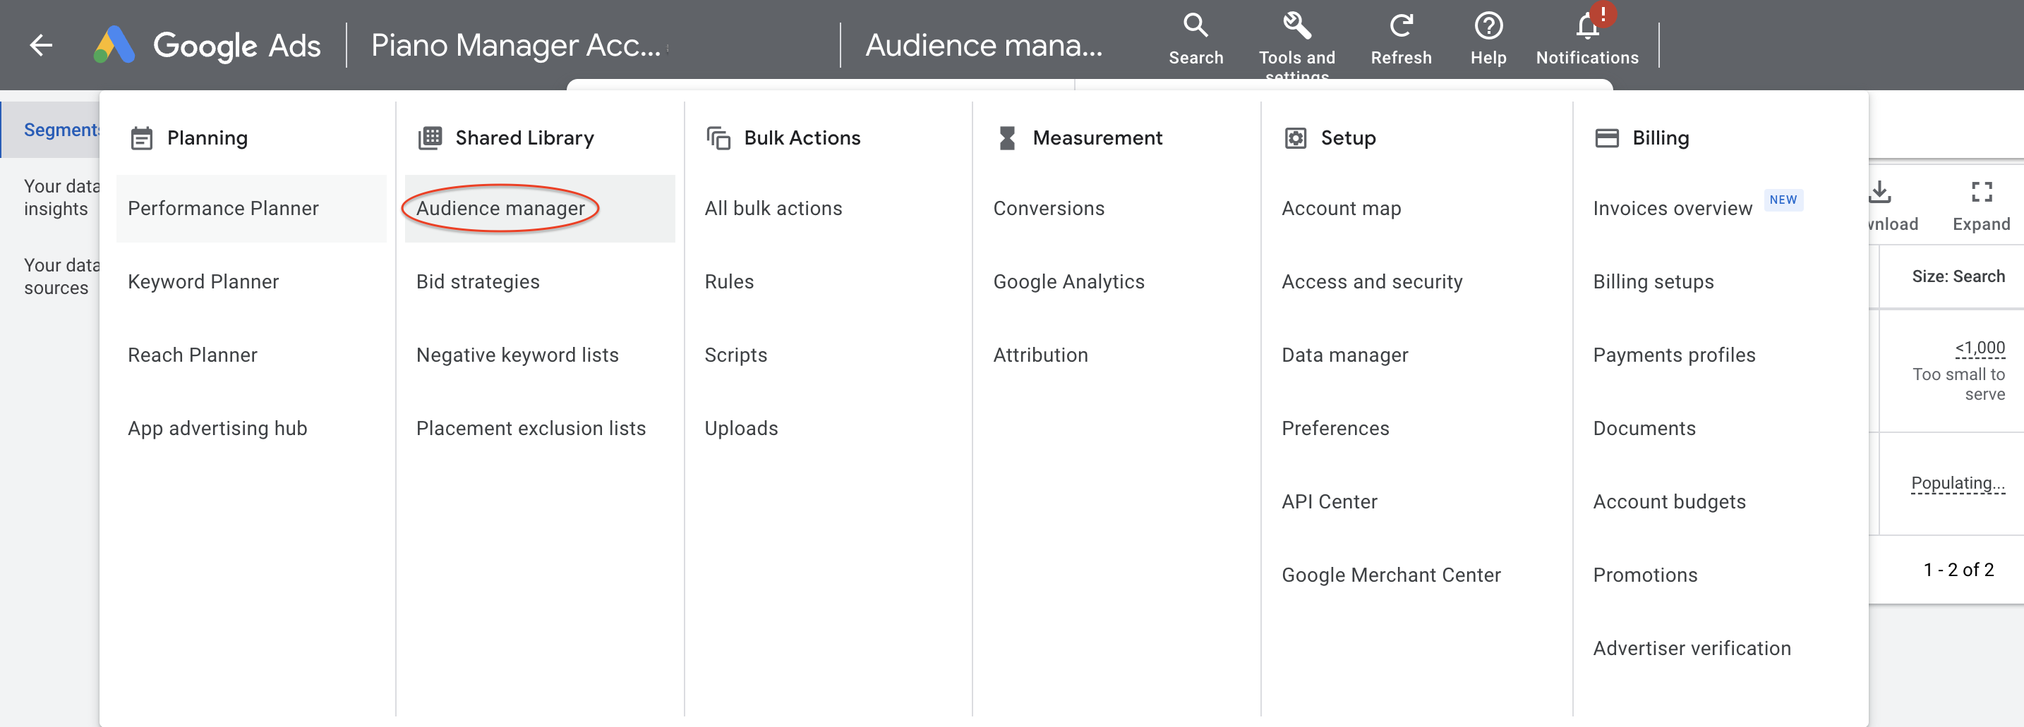The width and height of the screenshot is (2024, 727).
Task: Click the <1,000 size value
Action: pyautogui.click(x=1980, y=347)
